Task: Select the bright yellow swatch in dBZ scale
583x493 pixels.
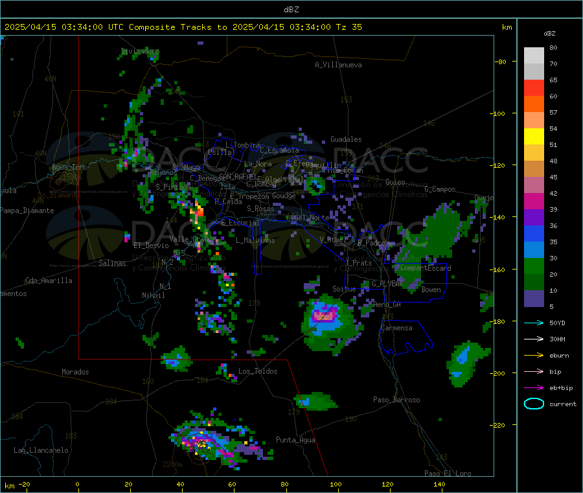Action: click(x=534, y=137)
